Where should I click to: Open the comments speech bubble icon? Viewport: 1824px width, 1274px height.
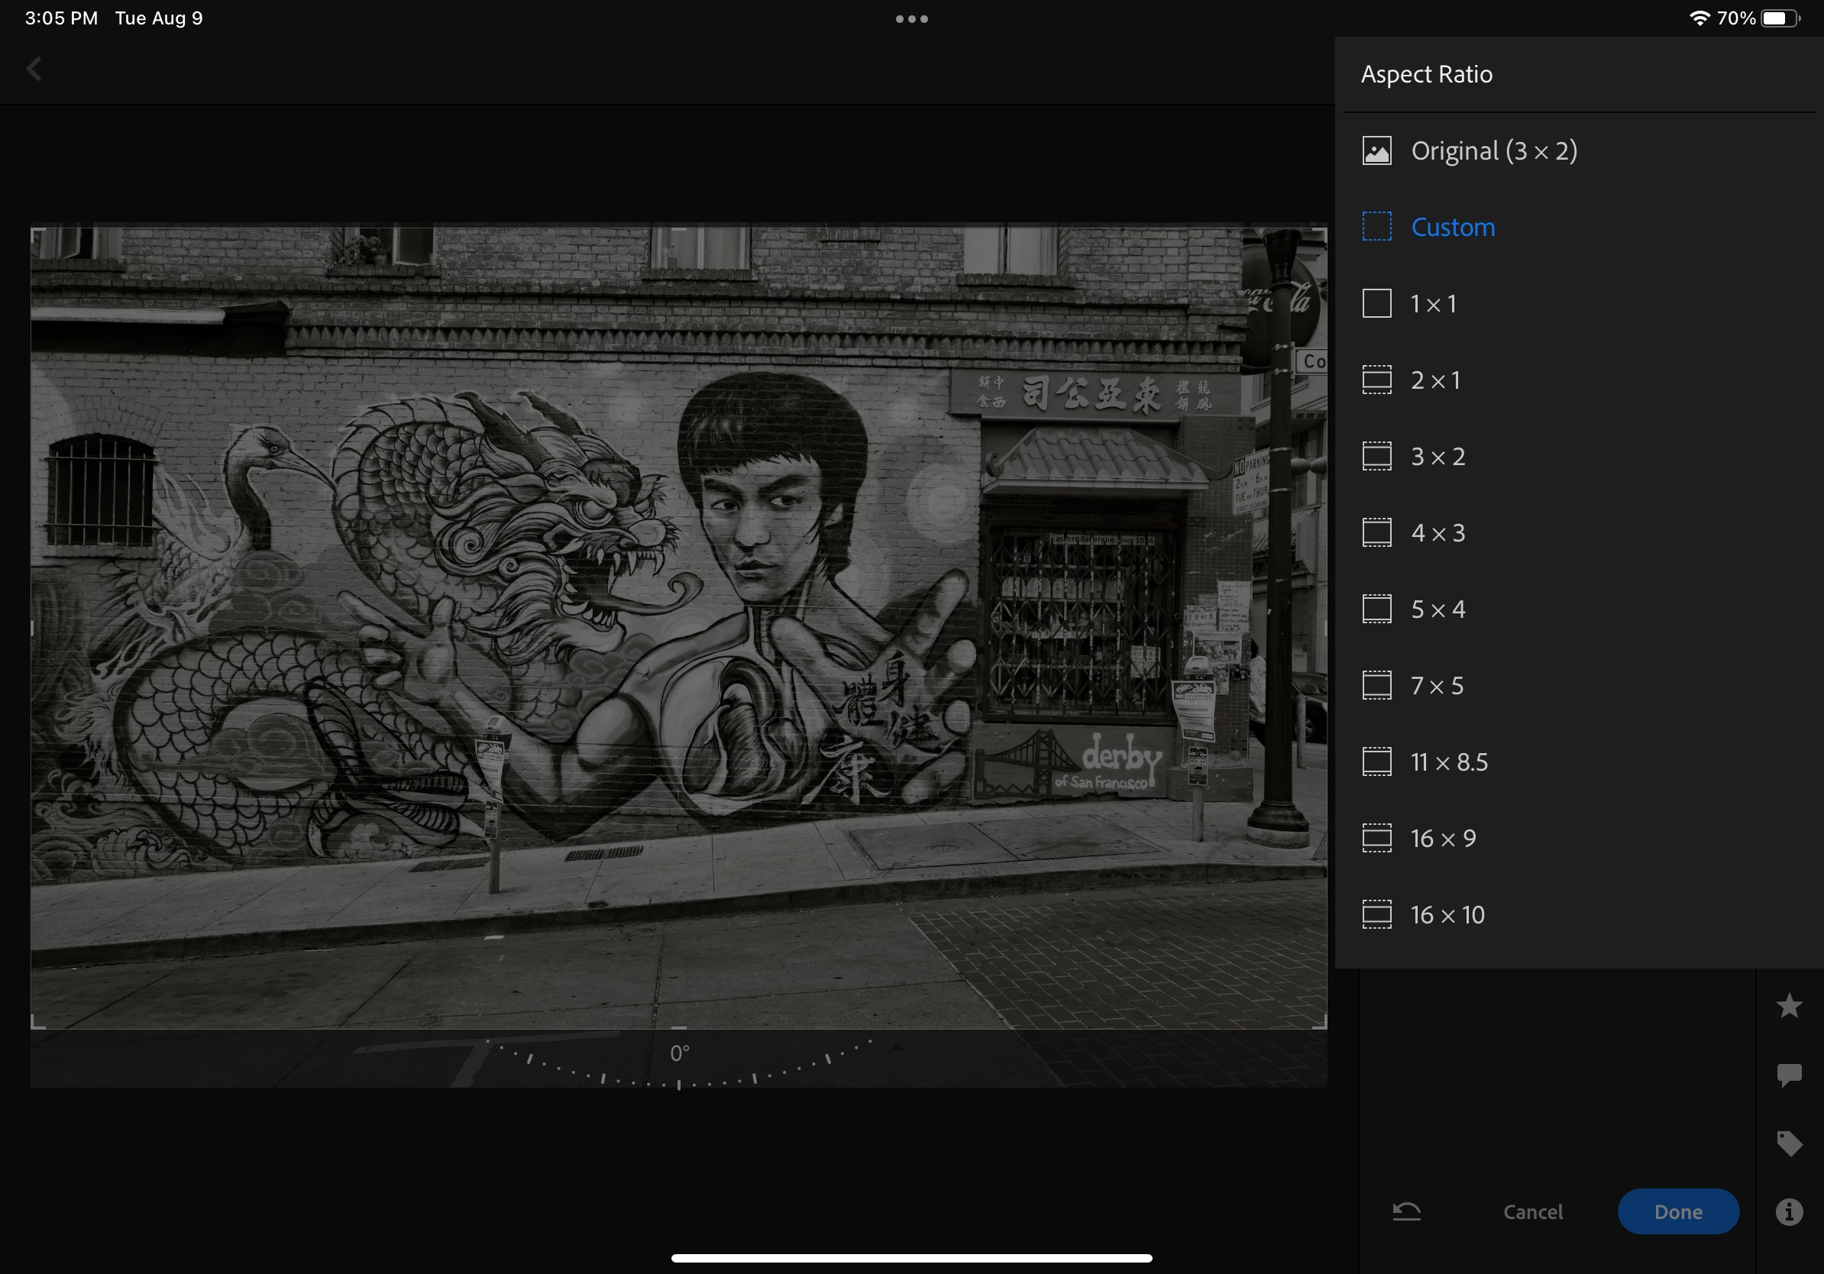click(1789, 1075)
